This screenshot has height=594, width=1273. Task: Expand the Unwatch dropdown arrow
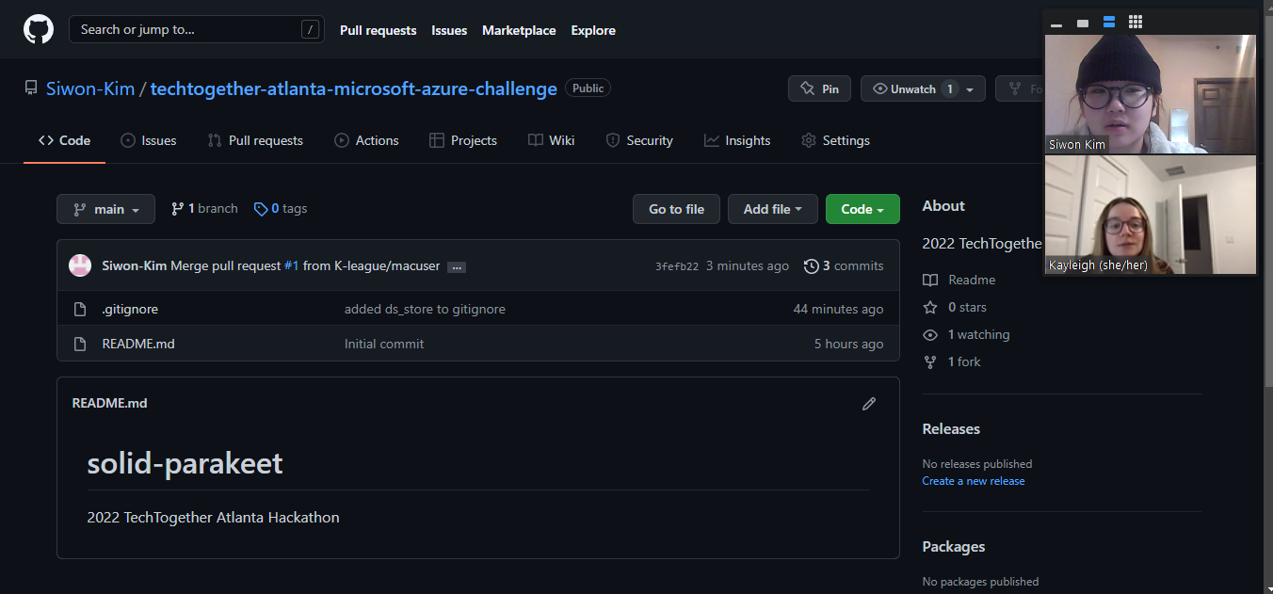coord(971,89)
